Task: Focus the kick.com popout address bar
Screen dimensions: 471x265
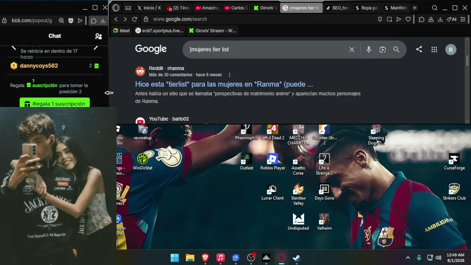Action: click(x=32, y=21)
